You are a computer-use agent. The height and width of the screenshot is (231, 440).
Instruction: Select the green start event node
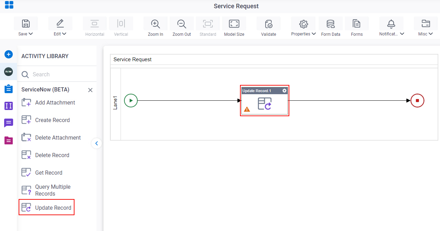click(131, 101)
